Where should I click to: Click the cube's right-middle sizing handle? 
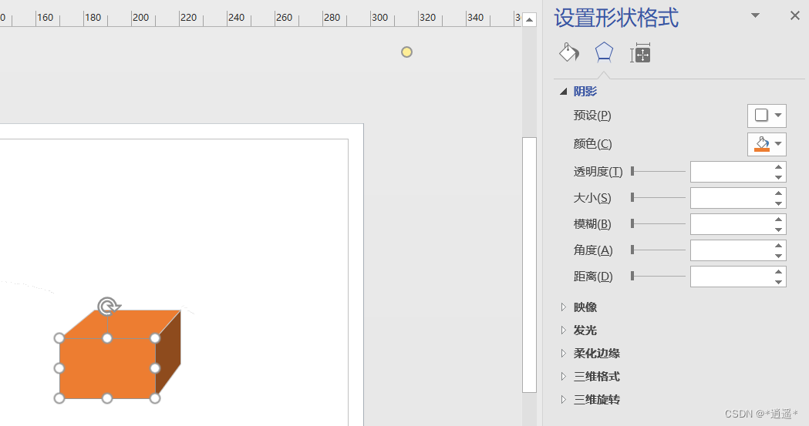click(x=155, y=368)
